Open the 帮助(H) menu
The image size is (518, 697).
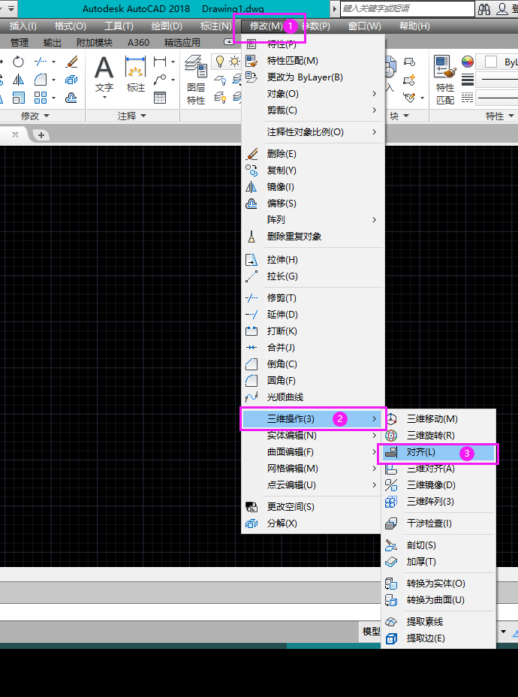tap(414, 26)
